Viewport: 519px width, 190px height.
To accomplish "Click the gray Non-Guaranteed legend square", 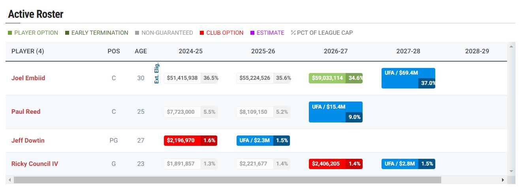I will tap(137, 33).
